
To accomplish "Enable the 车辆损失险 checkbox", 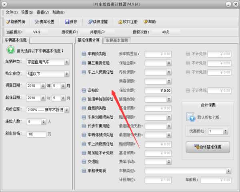I will 84,54.
